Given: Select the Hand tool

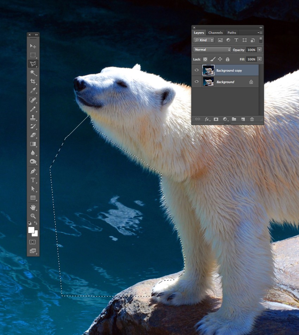Looking at the screenshot, I should pos(33,207).
